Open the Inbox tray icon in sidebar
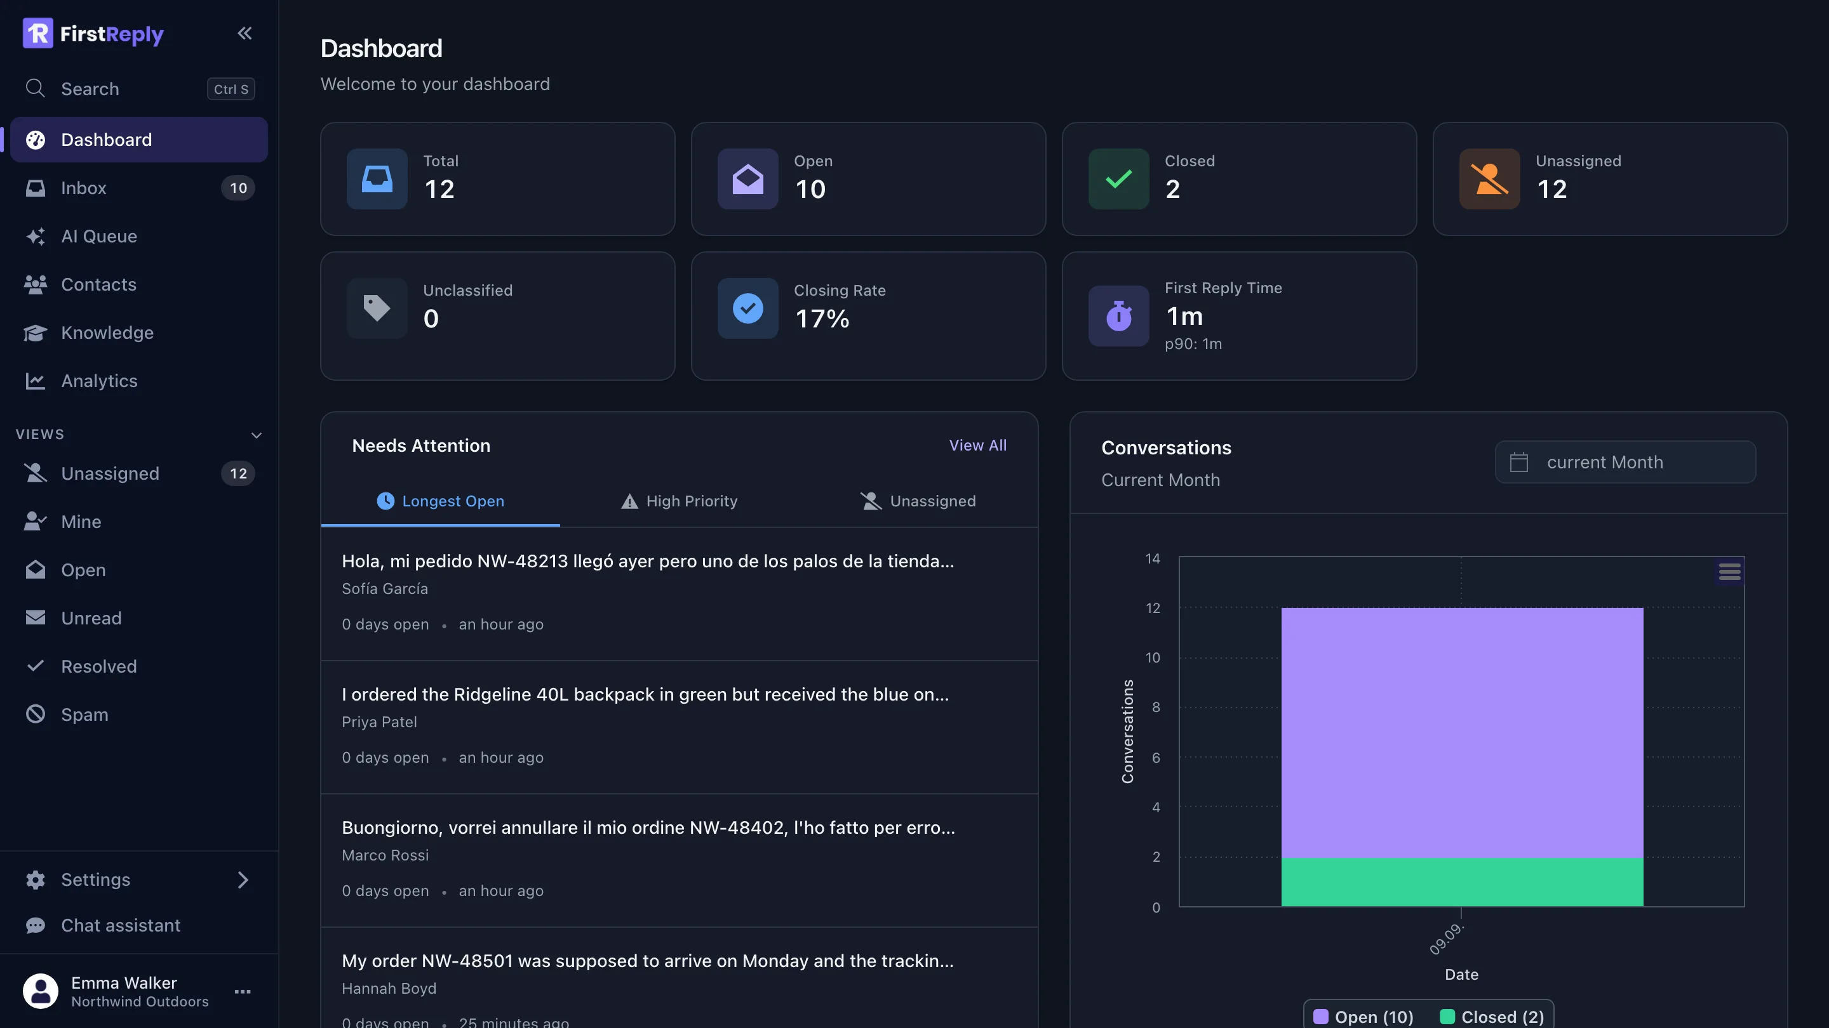1829x1028 pixels. point(35,188)
